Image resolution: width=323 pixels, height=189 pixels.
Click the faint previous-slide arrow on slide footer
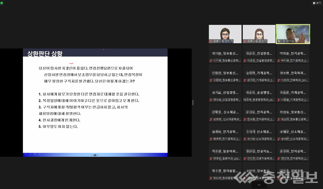(26, 154)
